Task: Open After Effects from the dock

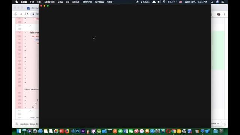Action: click(83, 131)
